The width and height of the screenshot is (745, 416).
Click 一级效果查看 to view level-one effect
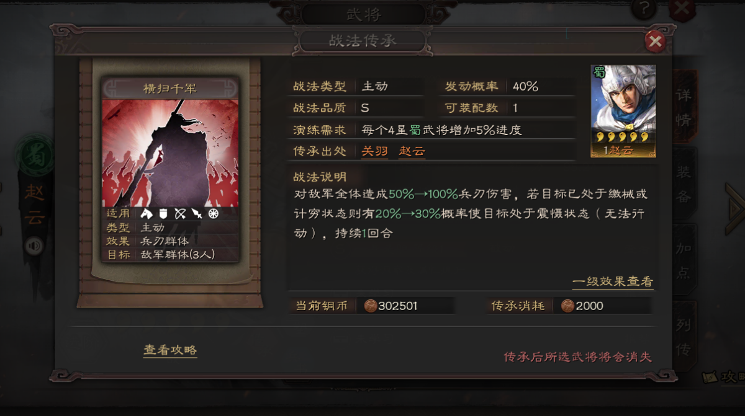click(613, 281)
